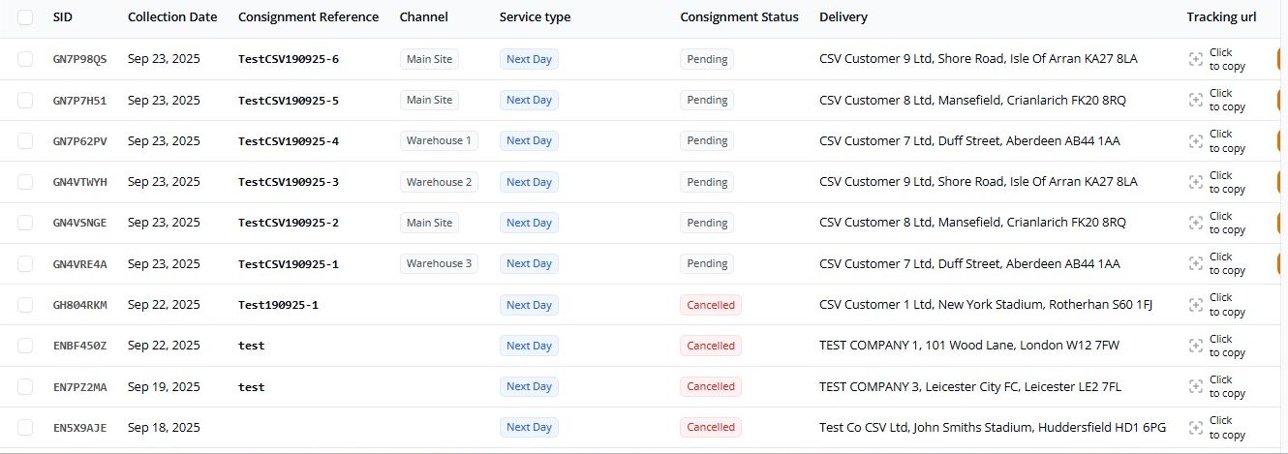1288x454 pixels.
Task: Select checkbox for consignment GN7P98QS
Action: (x=25, y=59)
